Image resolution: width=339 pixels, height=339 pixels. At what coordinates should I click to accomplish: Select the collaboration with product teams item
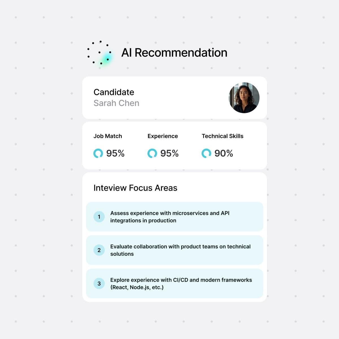coord(180,250)
